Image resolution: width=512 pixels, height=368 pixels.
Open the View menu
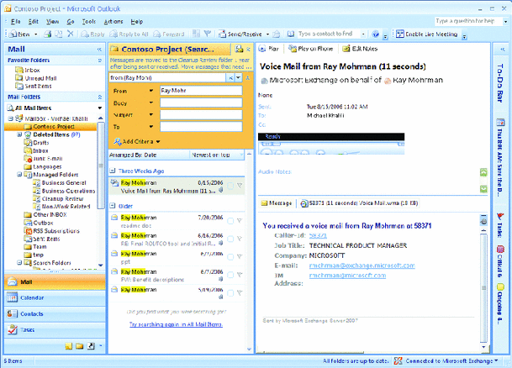pos(52,22)
